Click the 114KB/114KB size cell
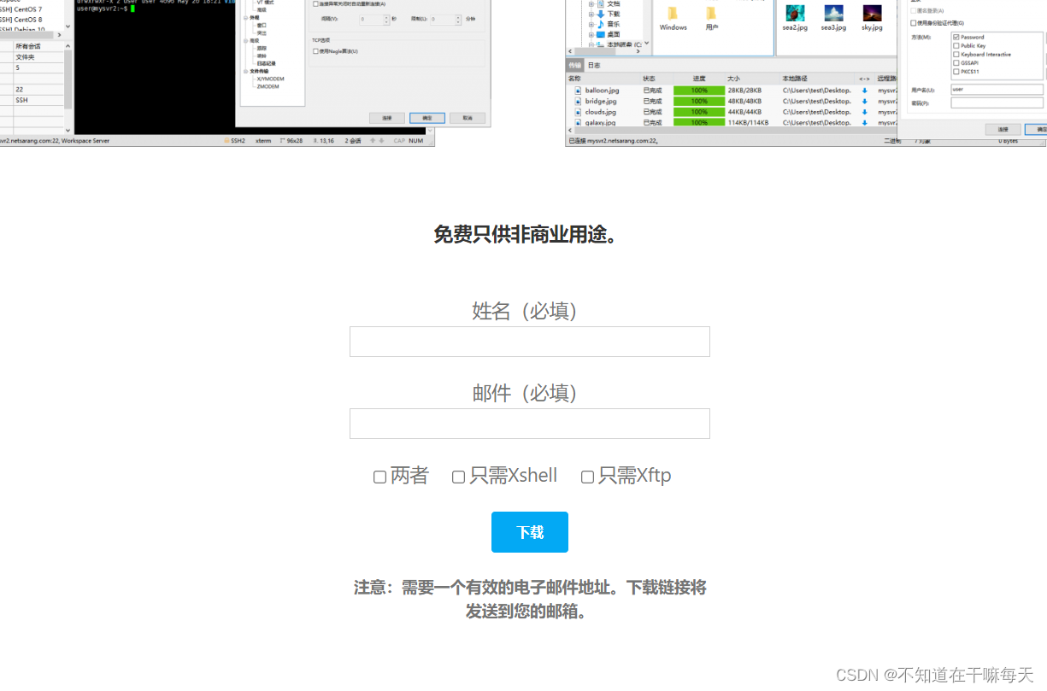Image resolution: width=1047 pixels, height=691 pixels. (x=748, y=122)
